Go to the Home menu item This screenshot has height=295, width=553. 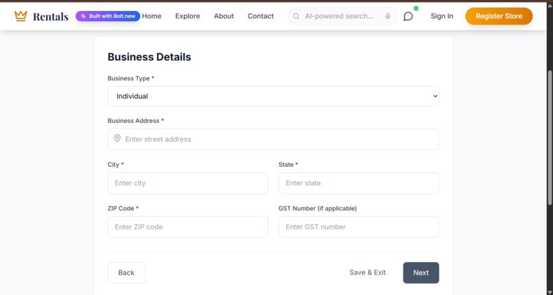click(152, 16)
